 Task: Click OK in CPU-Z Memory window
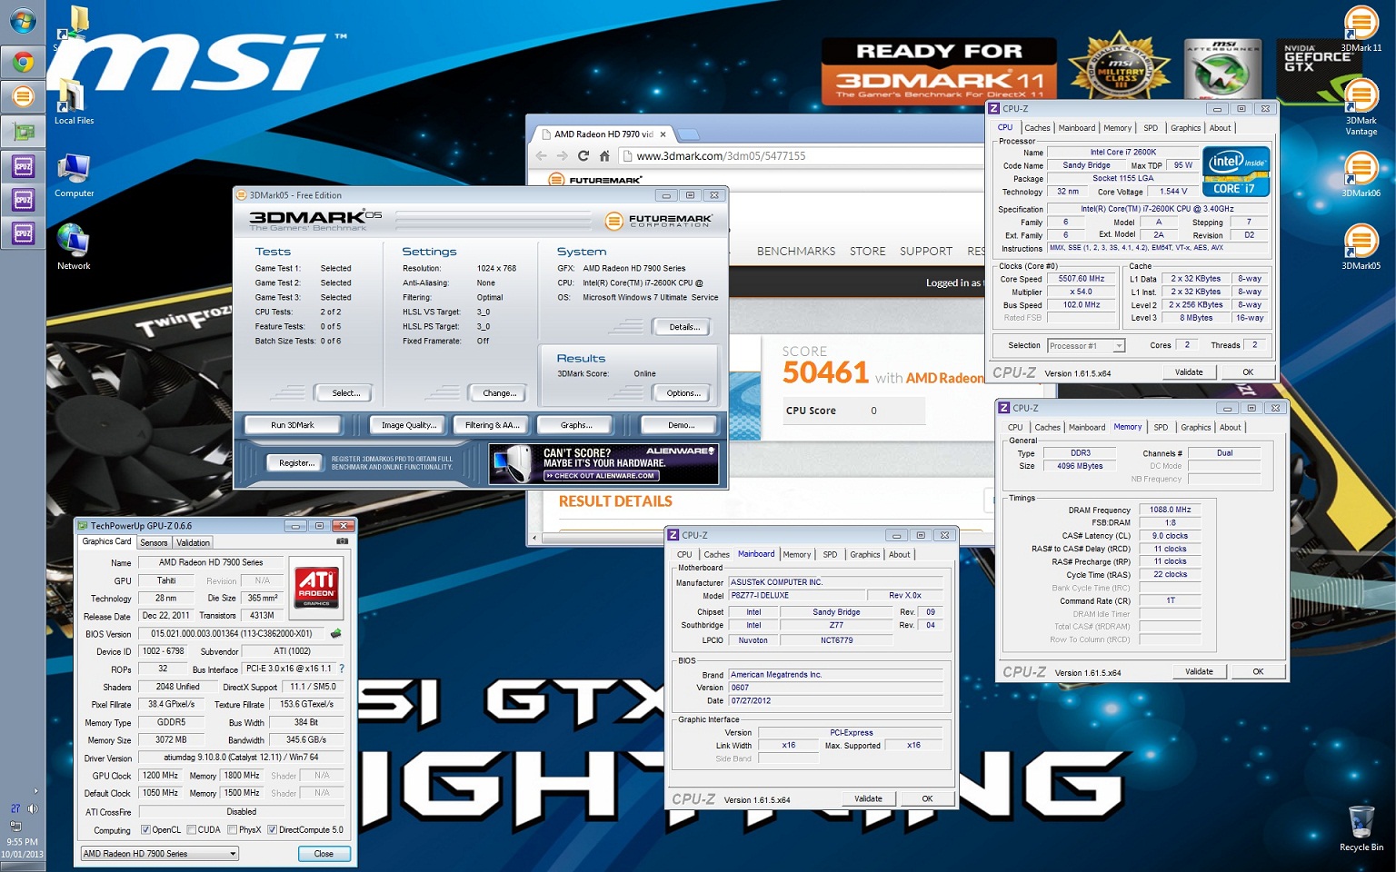pos(1259,672)
